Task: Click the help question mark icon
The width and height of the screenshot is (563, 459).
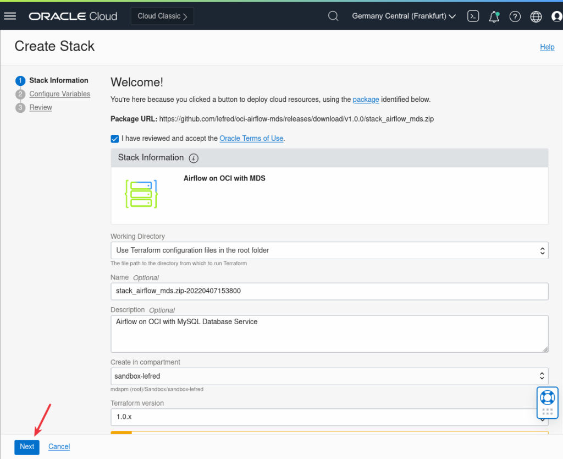Action: pyautogui.click(x=515, y=17)
